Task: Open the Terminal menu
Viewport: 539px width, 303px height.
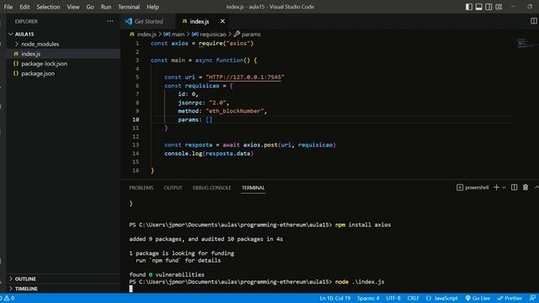Action: (129, 7)
